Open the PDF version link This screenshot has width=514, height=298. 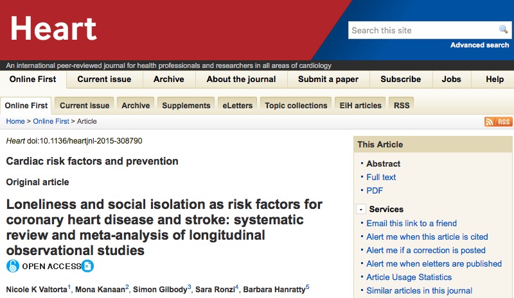(x=375, y=191)
